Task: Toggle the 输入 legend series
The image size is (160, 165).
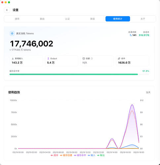Action: [92, 155]
